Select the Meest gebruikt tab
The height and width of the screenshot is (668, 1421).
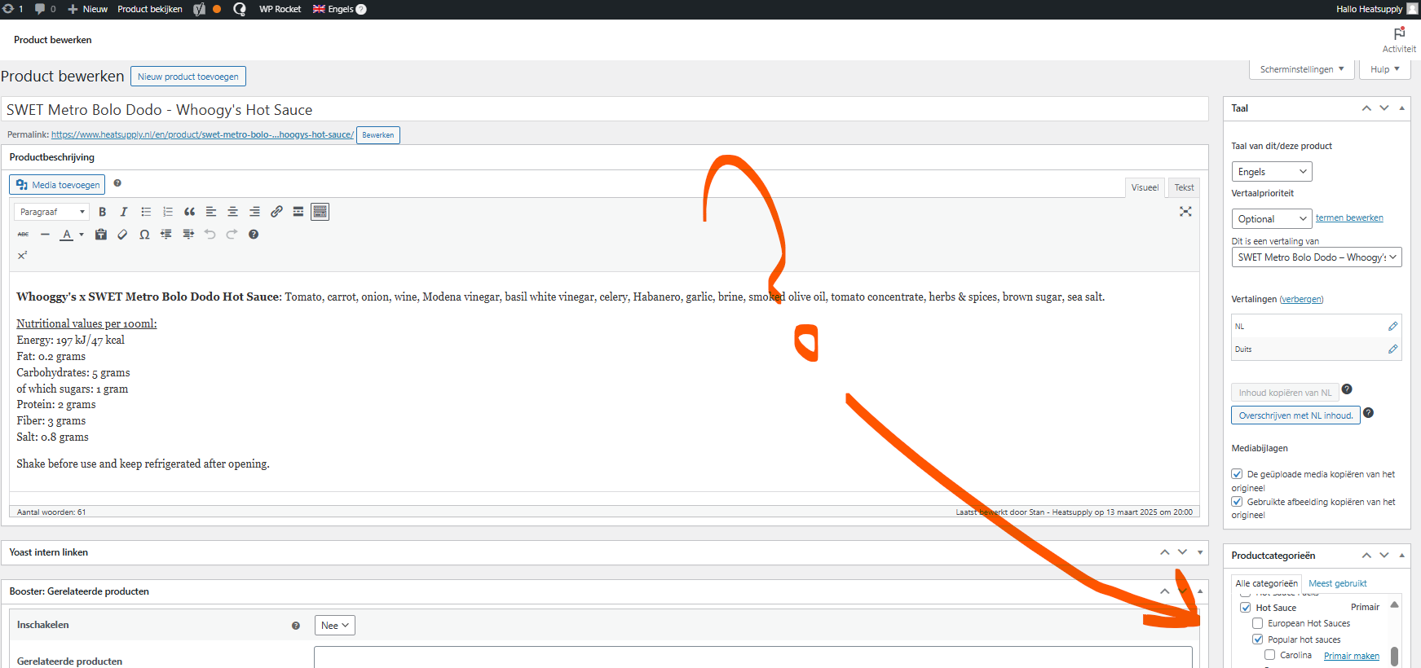(1338, 583)
